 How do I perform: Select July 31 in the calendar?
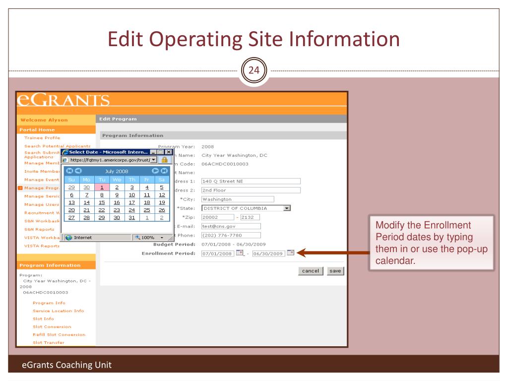click(132, 218)
